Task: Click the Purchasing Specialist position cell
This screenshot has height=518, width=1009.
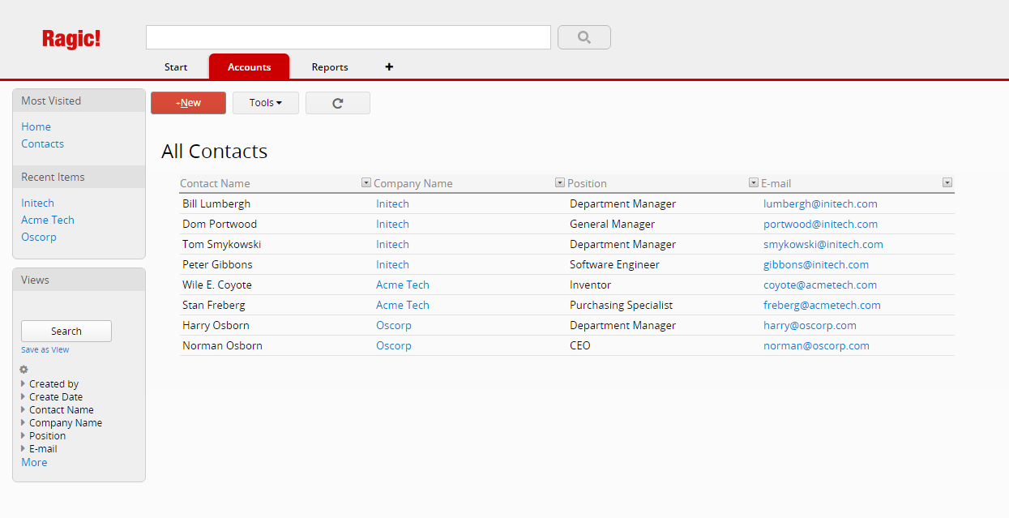Action: tap(621, 306)
